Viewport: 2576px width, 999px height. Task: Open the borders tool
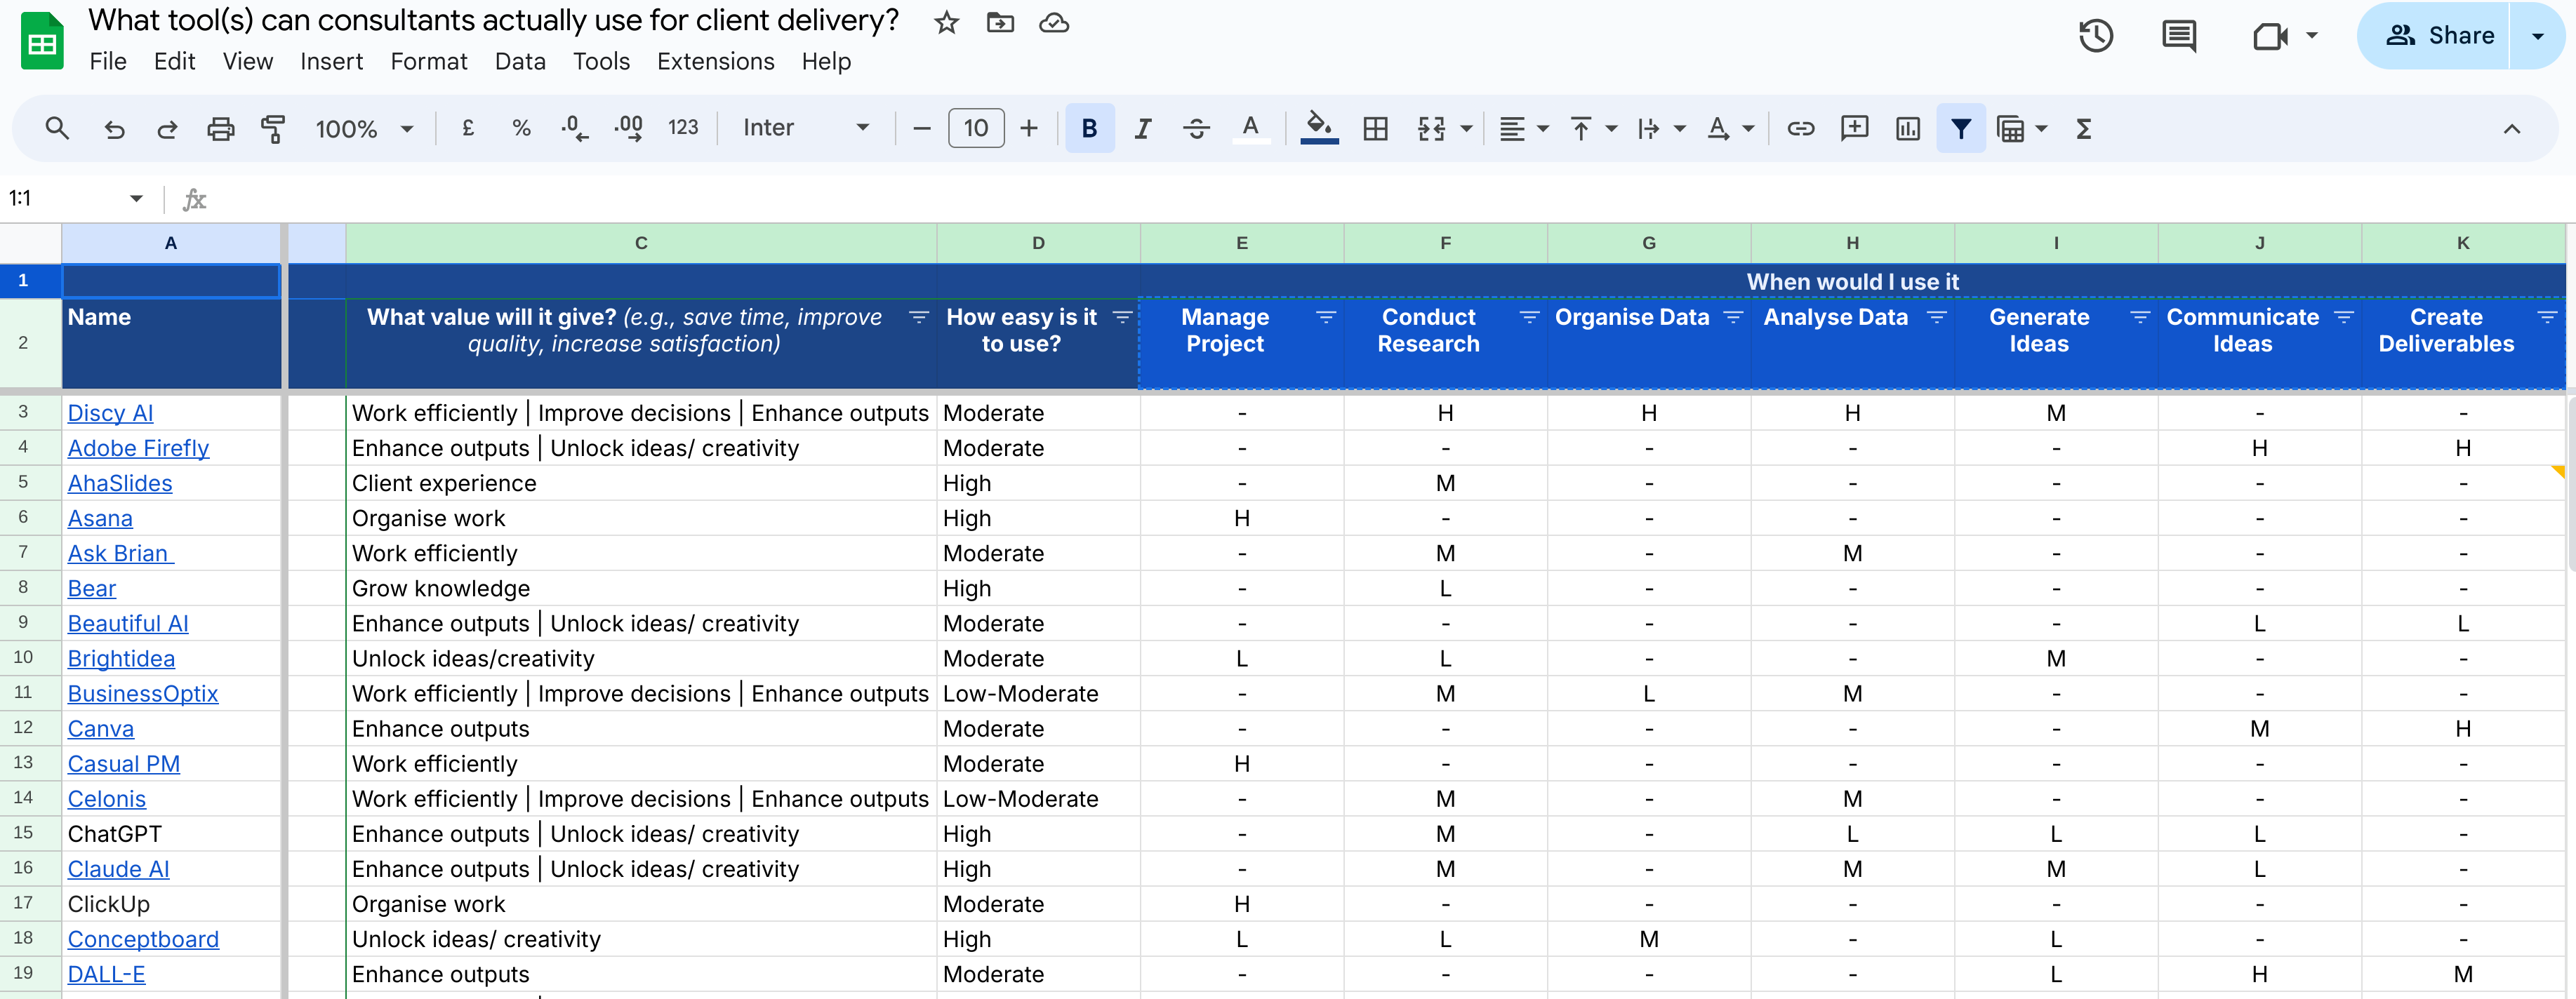click(1375, 129)
